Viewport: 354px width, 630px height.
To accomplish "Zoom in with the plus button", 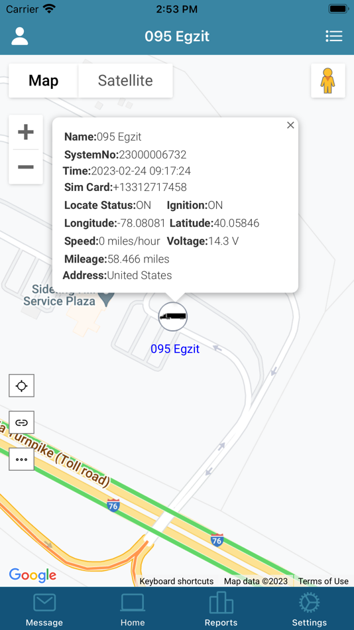I will 26,132.
